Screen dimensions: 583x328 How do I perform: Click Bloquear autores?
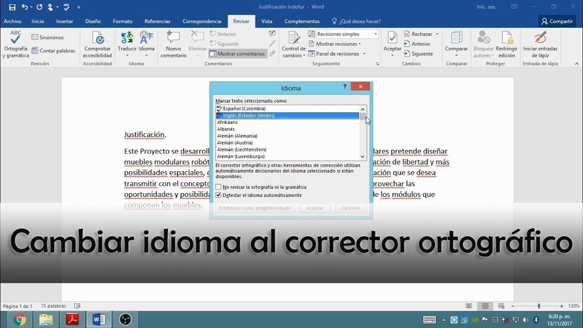click(484, 45)
